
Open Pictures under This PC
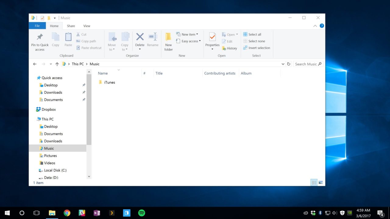tap(50, 156)
